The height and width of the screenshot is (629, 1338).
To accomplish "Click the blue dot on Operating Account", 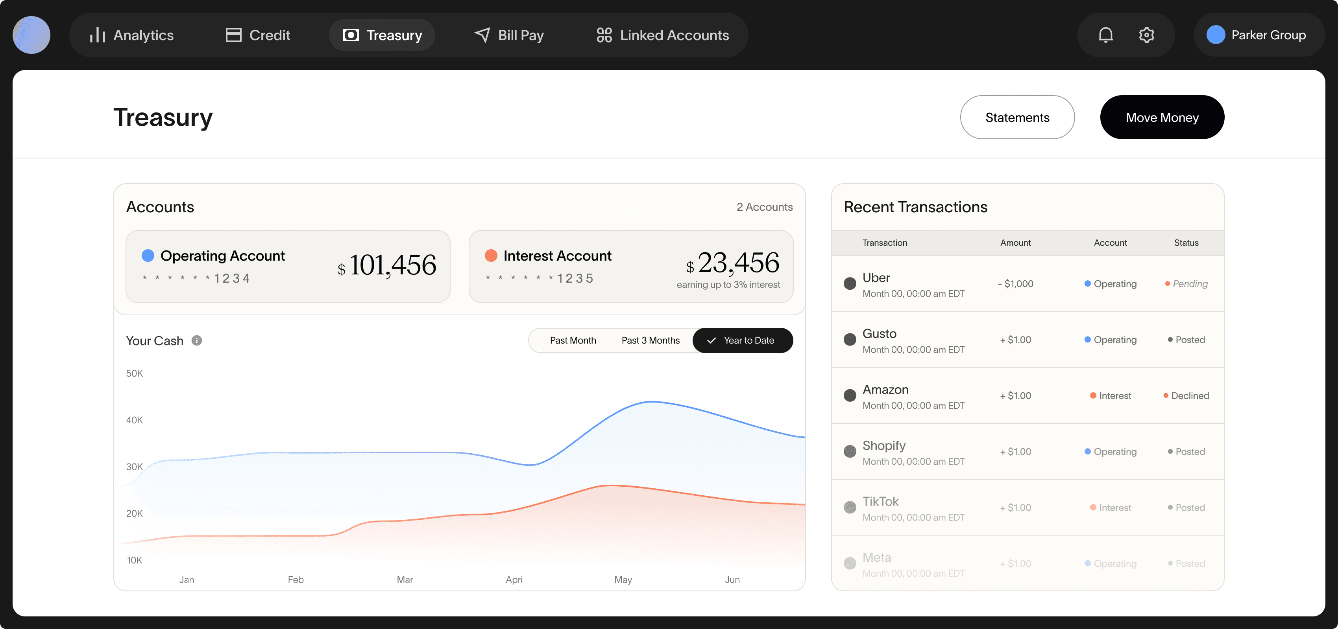I will point(148,256).
